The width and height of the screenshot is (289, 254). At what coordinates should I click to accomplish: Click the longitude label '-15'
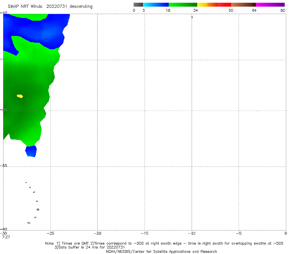144,234
